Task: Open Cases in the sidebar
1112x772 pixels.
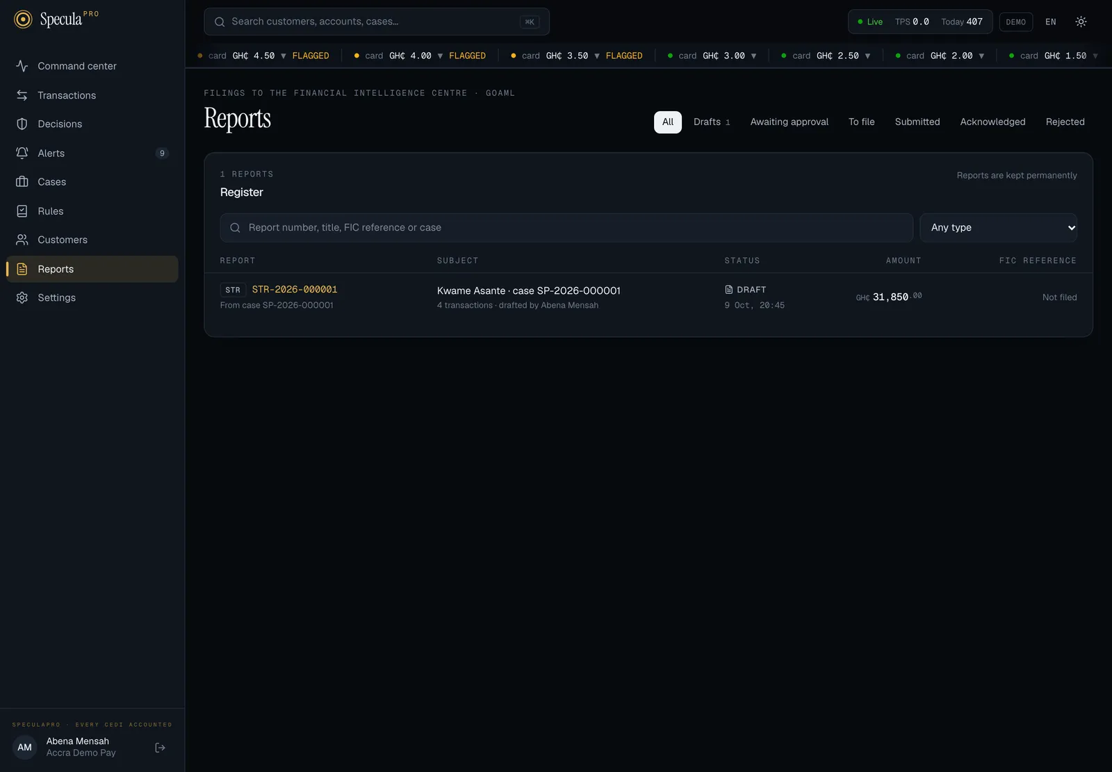Action: [x=92, y=182]
